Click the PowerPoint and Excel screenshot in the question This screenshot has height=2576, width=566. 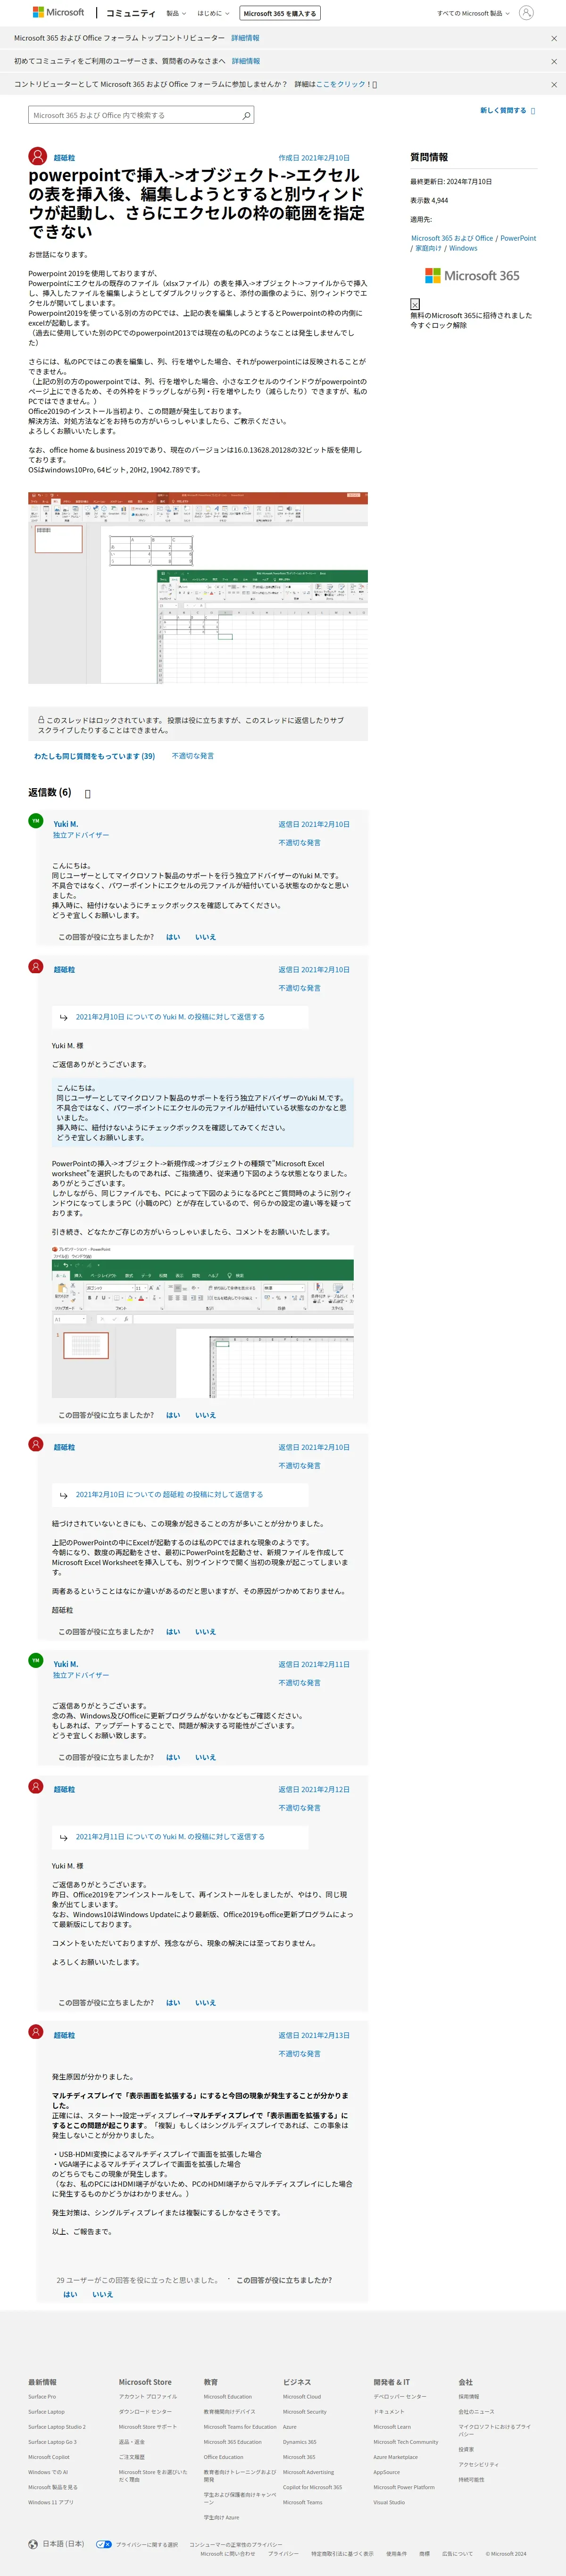click(x=198, y=587)
